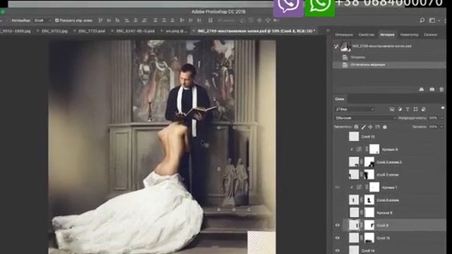Image resolution: width=452 pixels, height=254 pixels.
Task: Filter layers by type layers icon
Action: coord(408,109)
